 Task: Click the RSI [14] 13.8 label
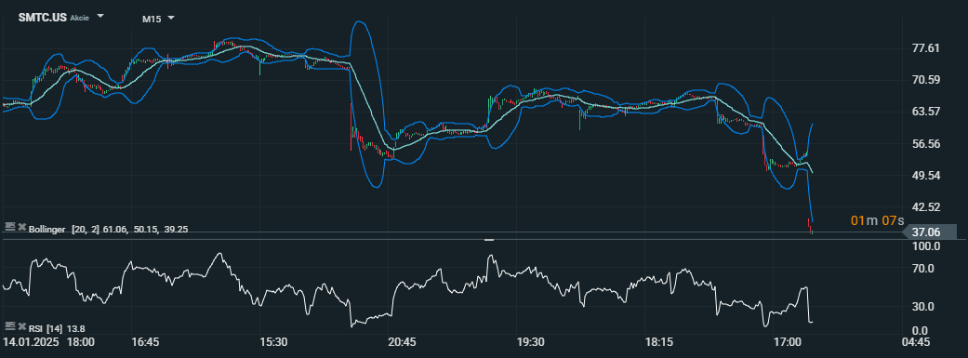57,327
